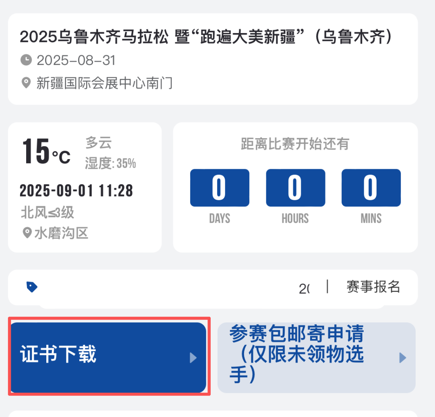Click the blue tag icon

(x=32, y=287)
